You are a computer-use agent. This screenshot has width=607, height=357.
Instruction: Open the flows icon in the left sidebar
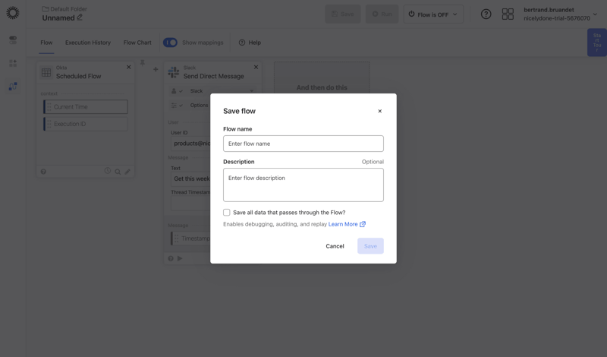click(13, 87)
